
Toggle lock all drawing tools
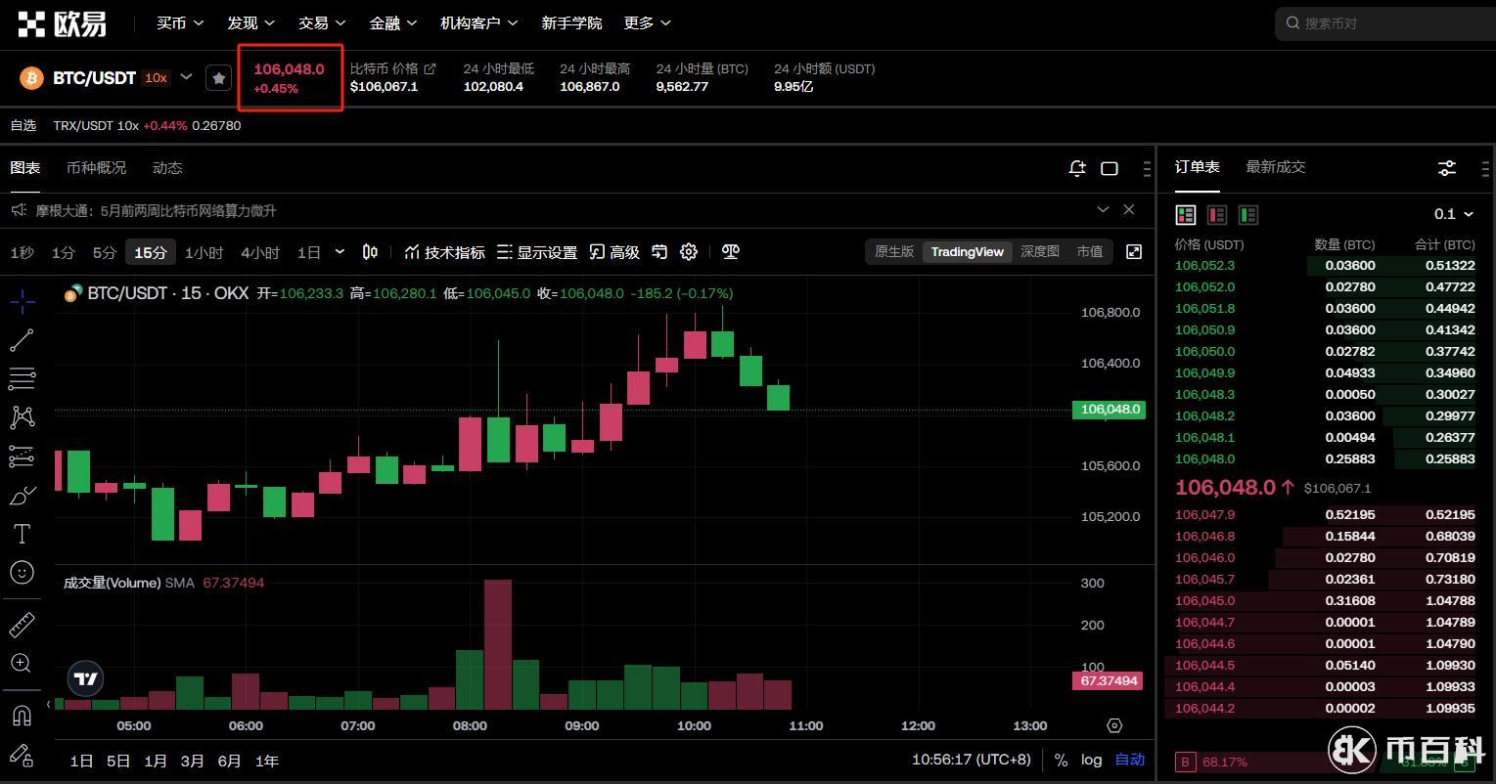click(22, 755)
